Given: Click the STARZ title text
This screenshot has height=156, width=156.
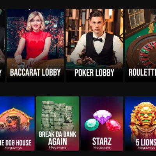Looking at the screenshot, I should [x=102, y=141].
